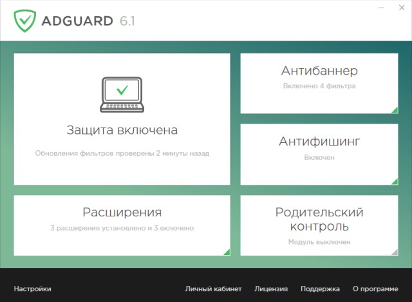The width and height of the screenshot is (412, 302).
Task: Click gray corner indicator on Родительский контроль
Action: pos(394,252)
